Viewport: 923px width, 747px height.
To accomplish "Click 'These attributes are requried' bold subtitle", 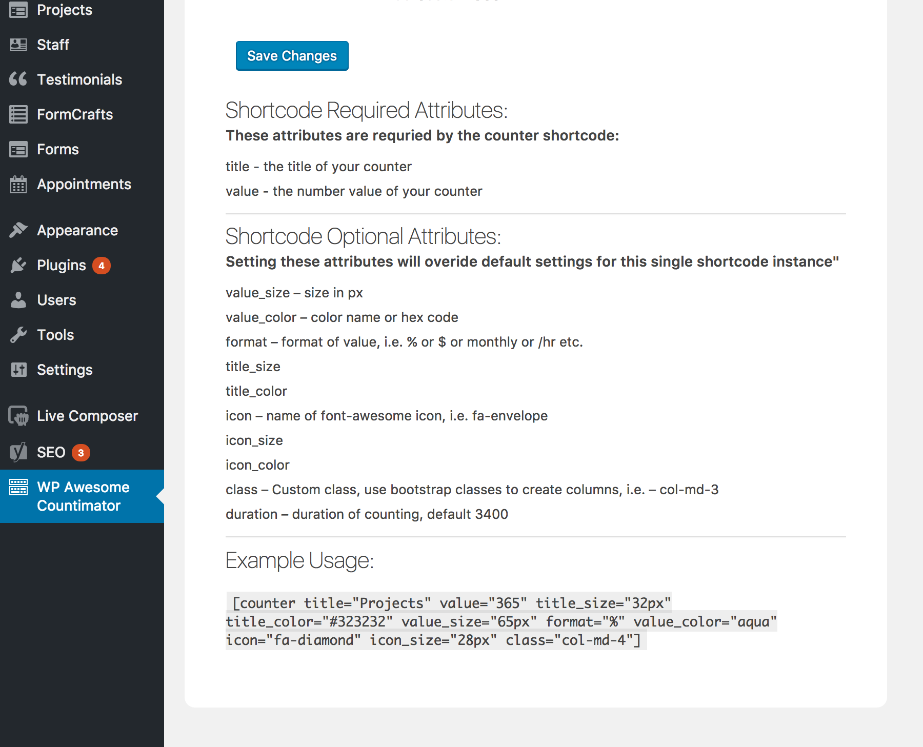I will [423, 135].
